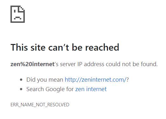Click the "Search Google for" label text
Viewport: 166px width, 119px height.
tap(50, 89)
